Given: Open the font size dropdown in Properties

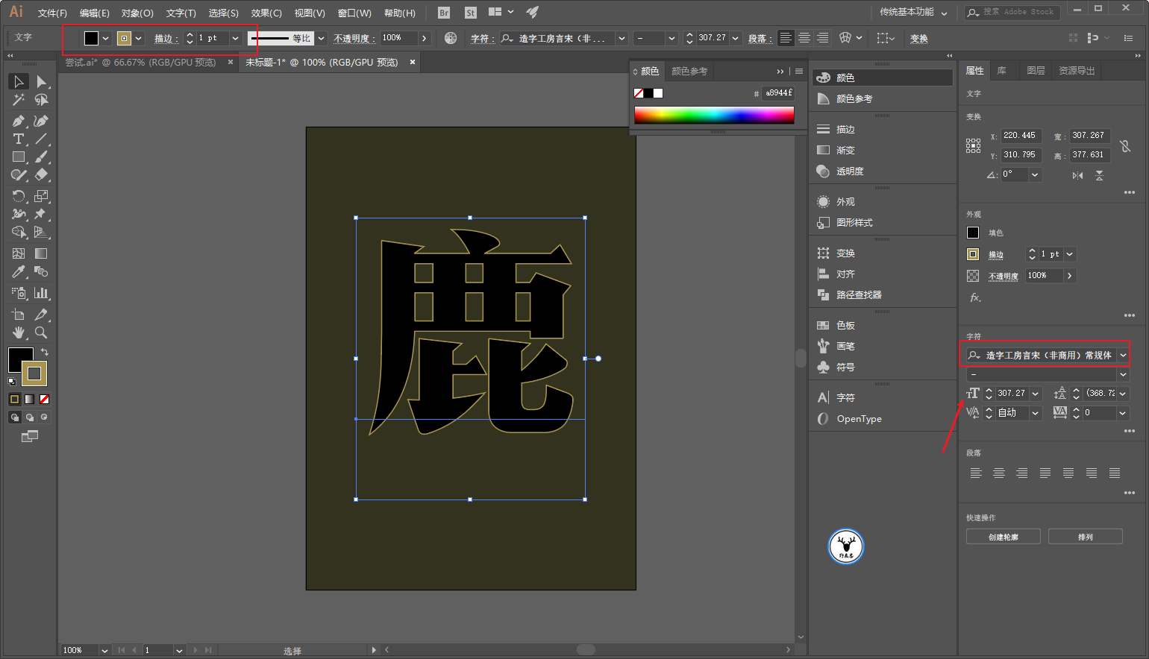Looking at the screenshot, I should [1036, 394].
